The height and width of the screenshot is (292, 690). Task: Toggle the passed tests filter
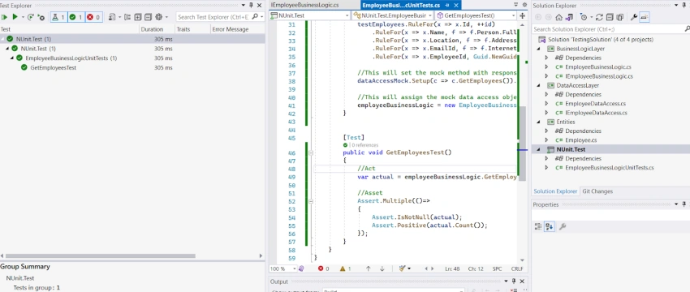(x=75, y=17)
